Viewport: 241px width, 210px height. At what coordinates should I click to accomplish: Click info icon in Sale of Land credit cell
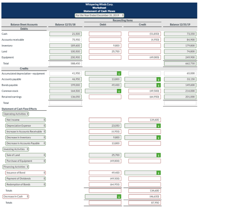tap(159, 155)
